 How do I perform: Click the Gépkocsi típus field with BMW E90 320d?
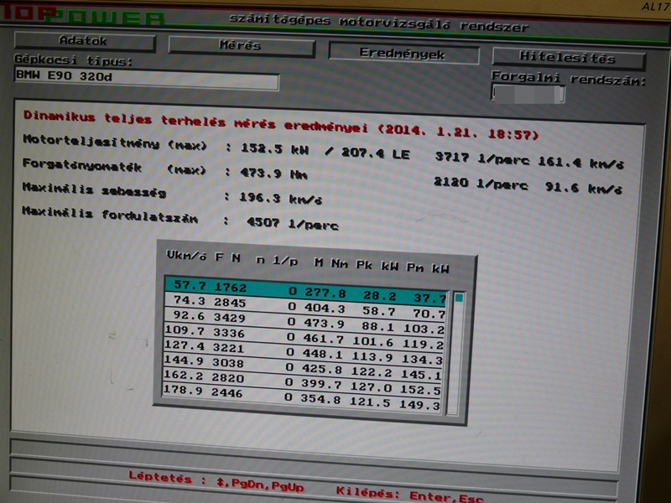(x=146, y=80)
